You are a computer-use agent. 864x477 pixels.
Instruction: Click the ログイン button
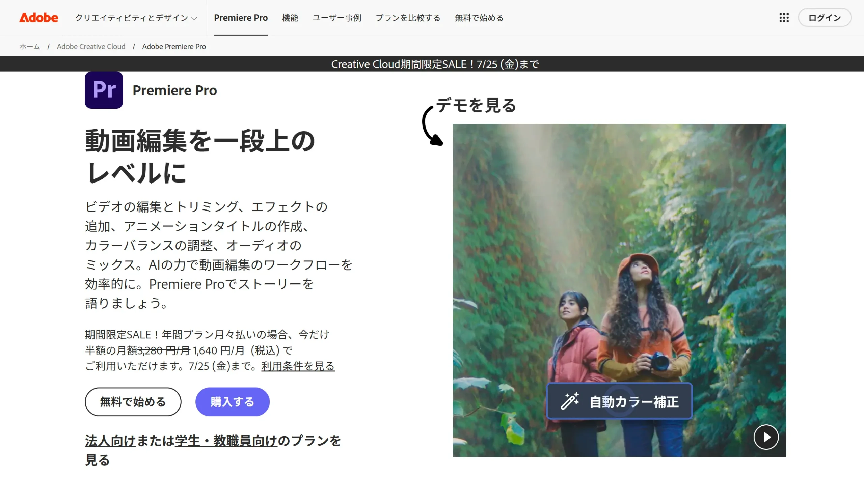(825, 18)
